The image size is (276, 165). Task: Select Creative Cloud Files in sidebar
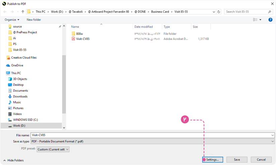tap(23, 58)
